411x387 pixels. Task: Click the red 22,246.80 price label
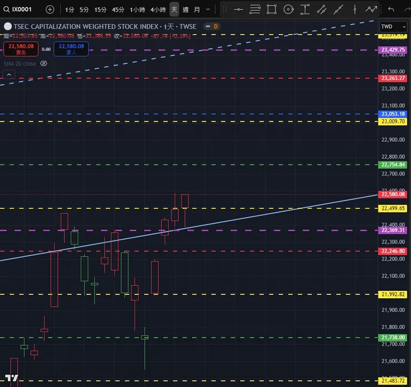click(x=393, y=251)
